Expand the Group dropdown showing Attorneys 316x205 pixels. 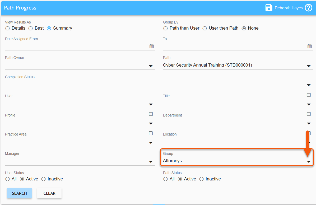click(x=309, y=162)
